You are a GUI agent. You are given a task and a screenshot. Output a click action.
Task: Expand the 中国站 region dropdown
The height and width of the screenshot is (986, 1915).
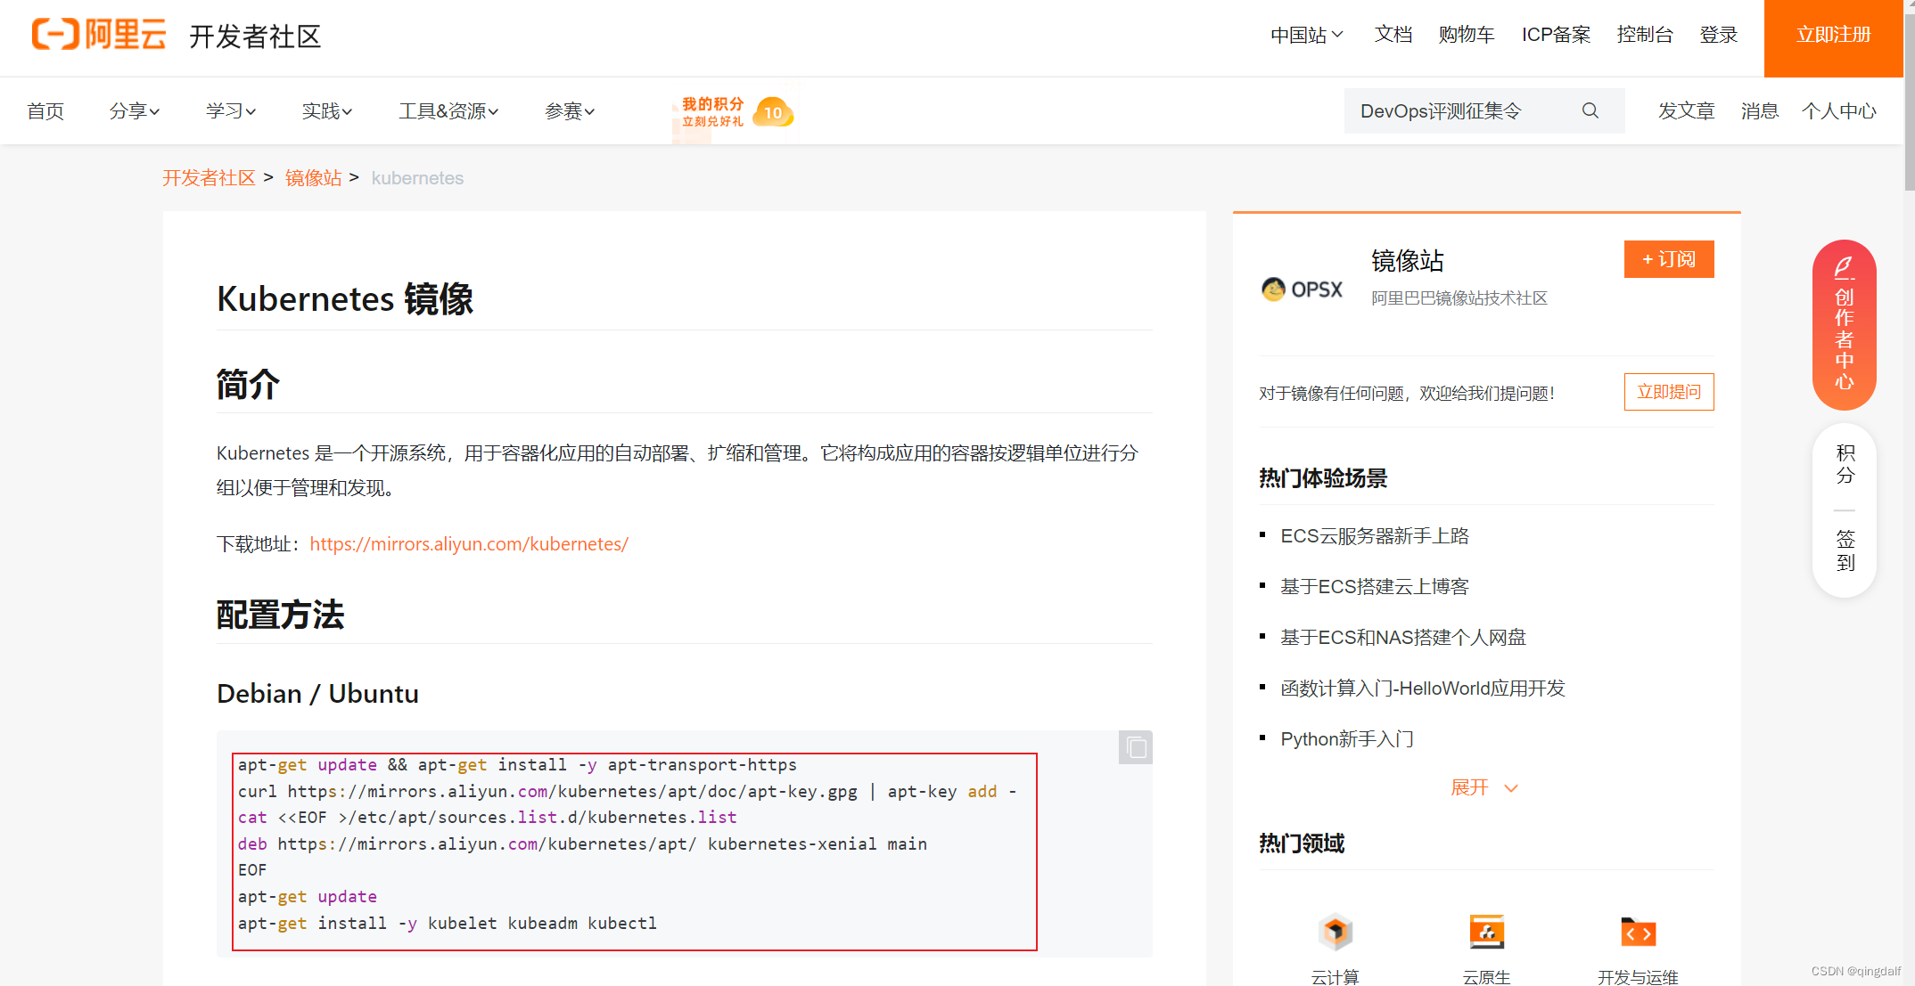pos(1306,35)
